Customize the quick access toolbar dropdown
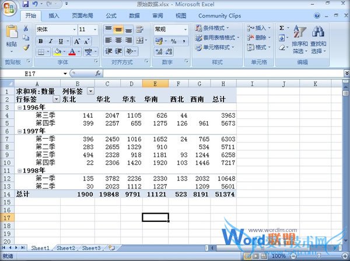The image size is (350, 261). (x=66, y=4)
